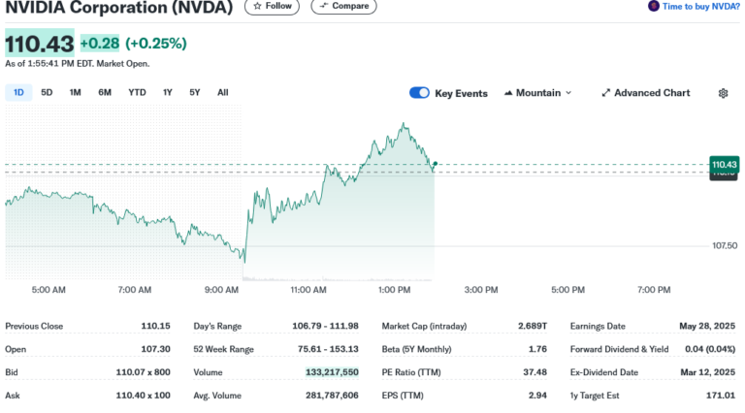The image size is (745, 413).
Task: Click the purple icon beside Time to buy NVDA
Action: click(x=653, y=6)
